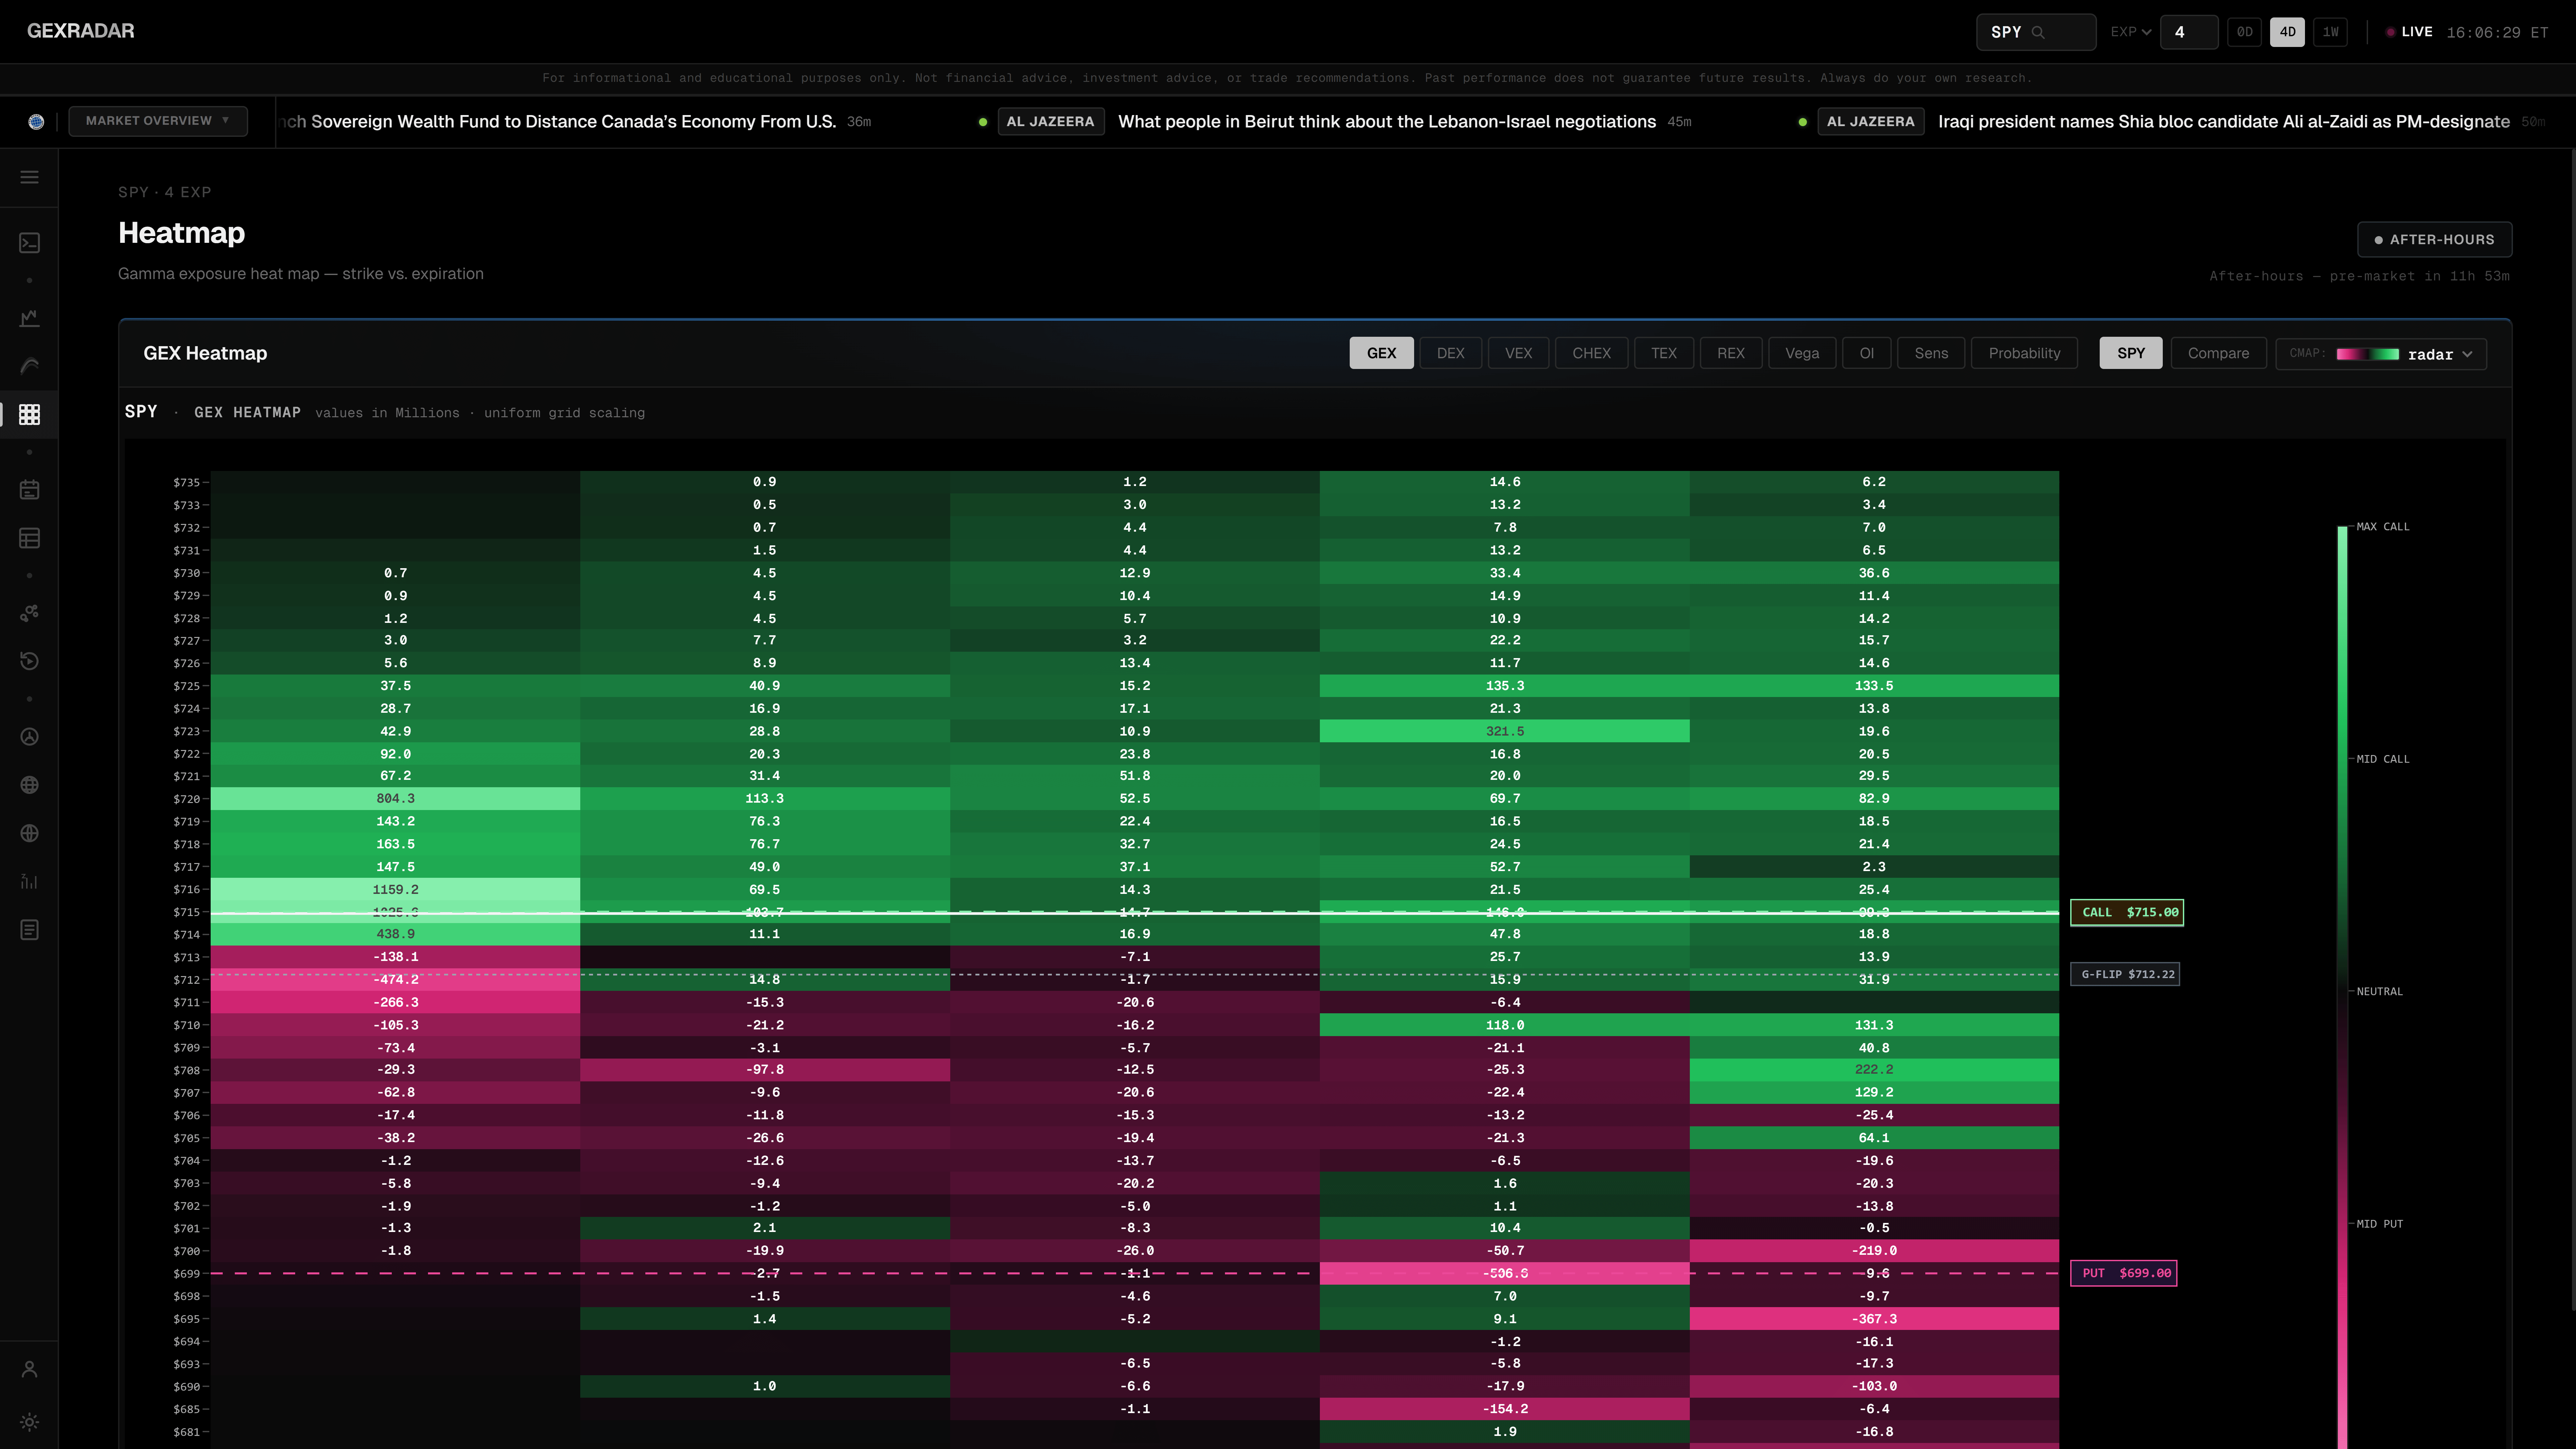Viewport: 2576px width, 1449px height.
Task: Open the user profile sidebar icon
Action: coord(29,1369)
